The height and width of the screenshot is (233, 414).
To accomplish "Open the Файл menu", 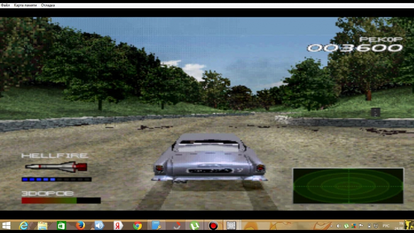I will click(5, 5).
